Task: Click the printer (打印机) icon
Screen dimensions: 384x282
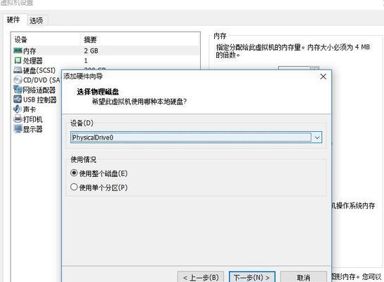Action: pyautogui.click(x=18, y=119)
